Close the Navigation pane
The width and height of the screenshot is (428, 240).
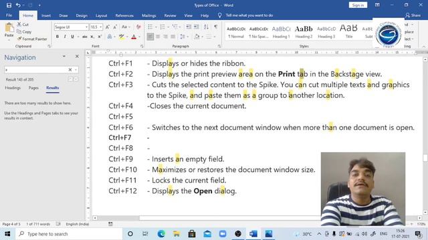77,56
